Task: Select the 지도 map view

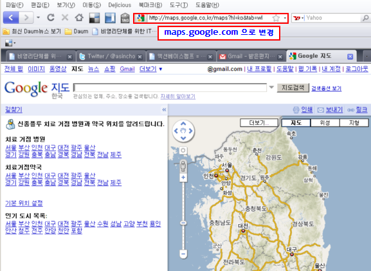Action: point(296,123)
